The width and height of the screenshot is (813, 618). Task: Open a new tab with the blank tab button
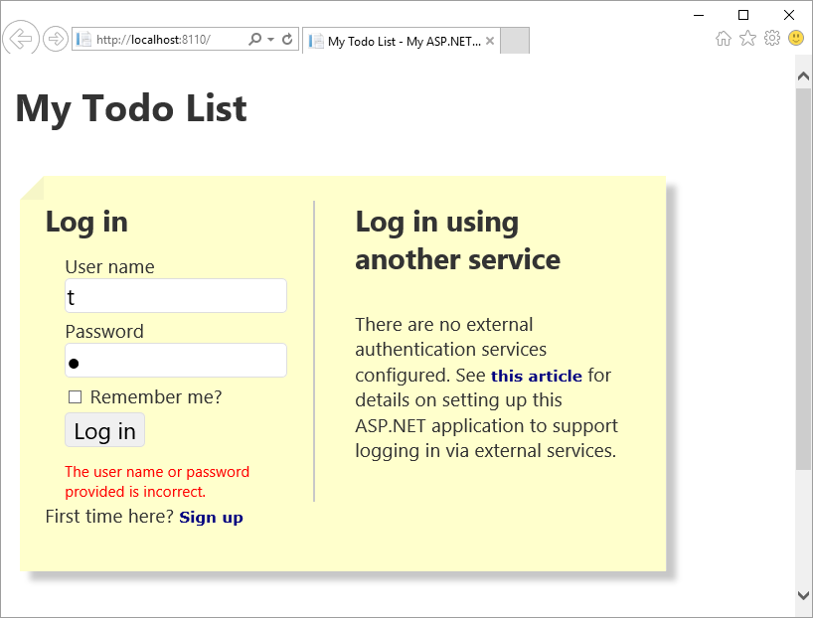515,41
